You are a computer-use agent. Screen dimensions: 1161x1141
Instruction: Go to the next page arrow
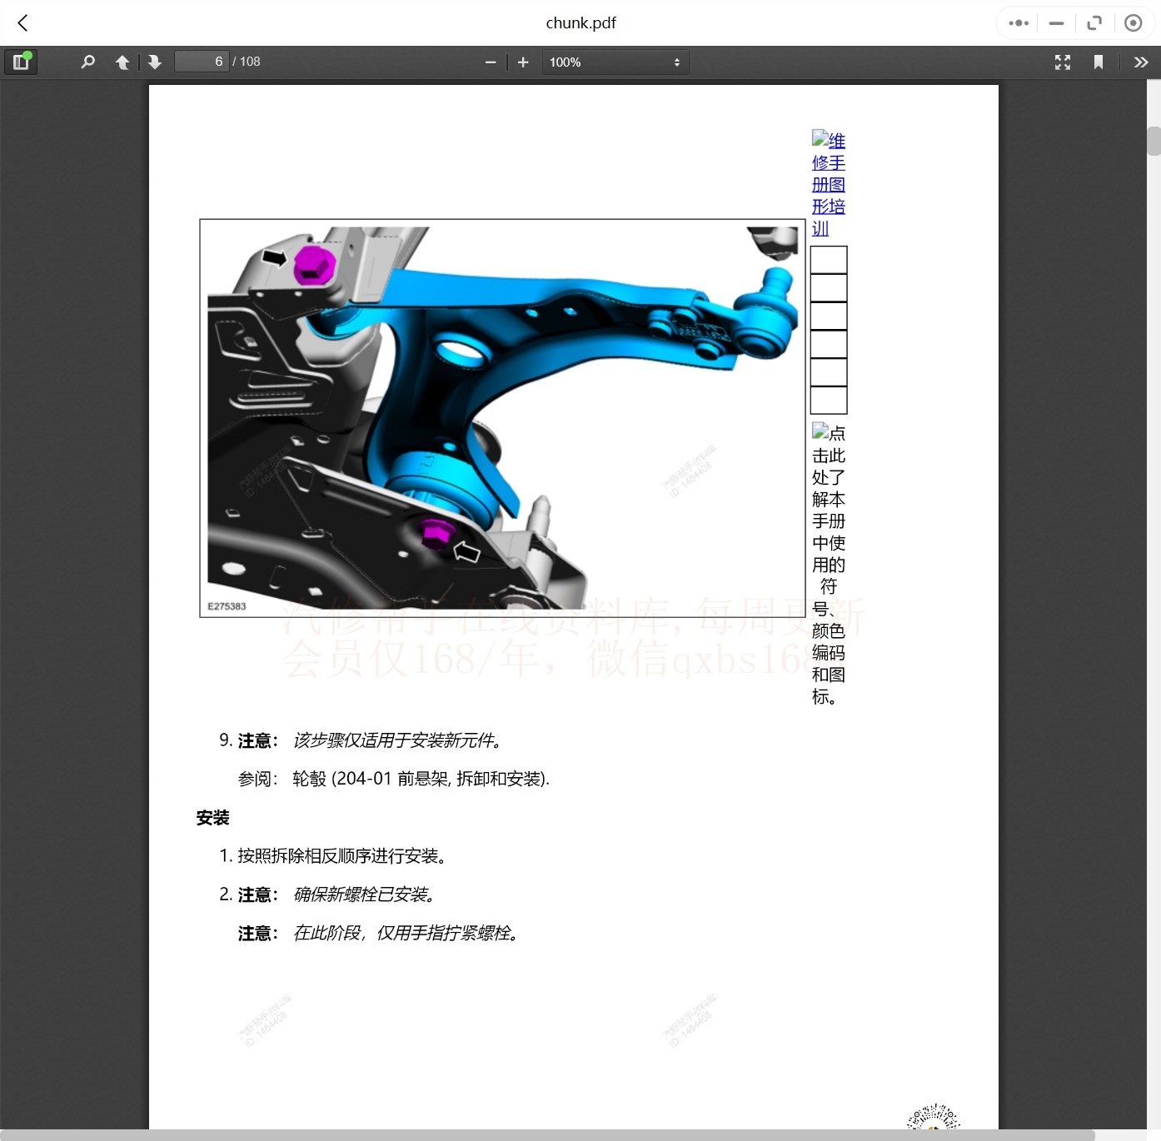tap(154, 62)
